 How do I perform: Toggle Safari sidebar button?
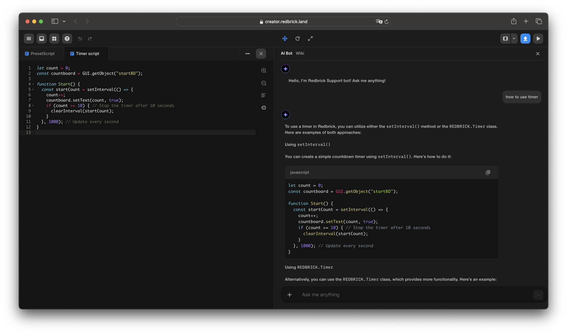coord(55,21)
